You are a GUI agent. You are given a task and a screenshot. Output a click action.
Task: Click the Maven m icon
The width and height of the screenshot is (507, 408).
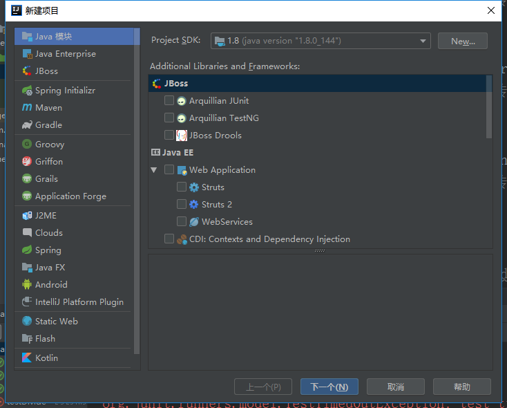click(x=27, y=107)
